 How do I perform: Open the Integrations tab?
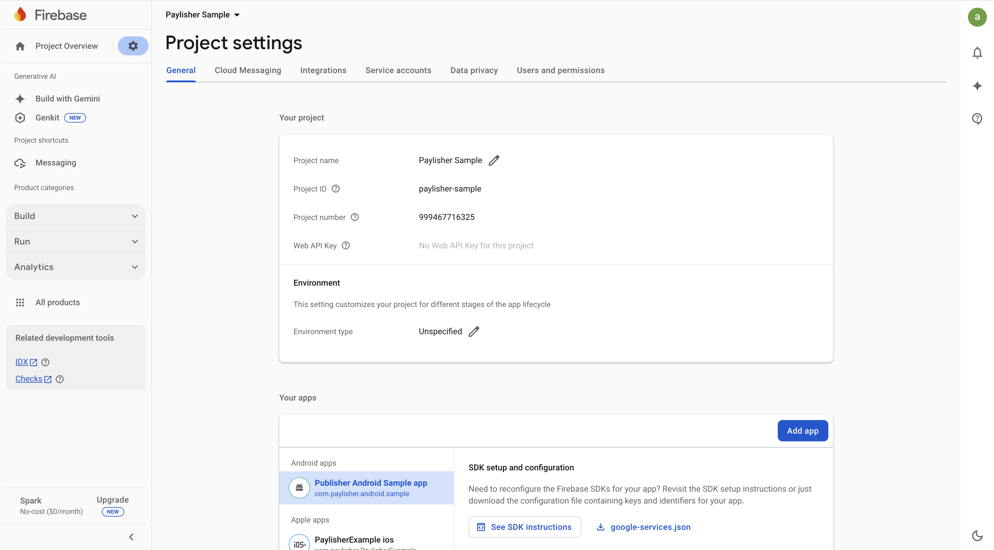pyautogui.click(x=323, y=71)
